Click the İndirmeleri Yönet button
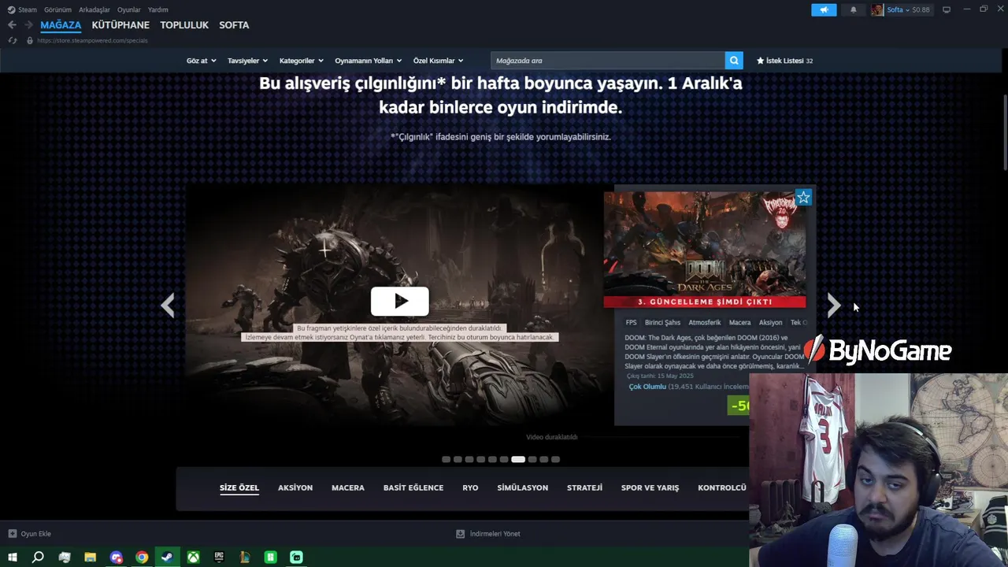Image resolution: width=1008 pixels, height=567 pixels. click(488, 534)
